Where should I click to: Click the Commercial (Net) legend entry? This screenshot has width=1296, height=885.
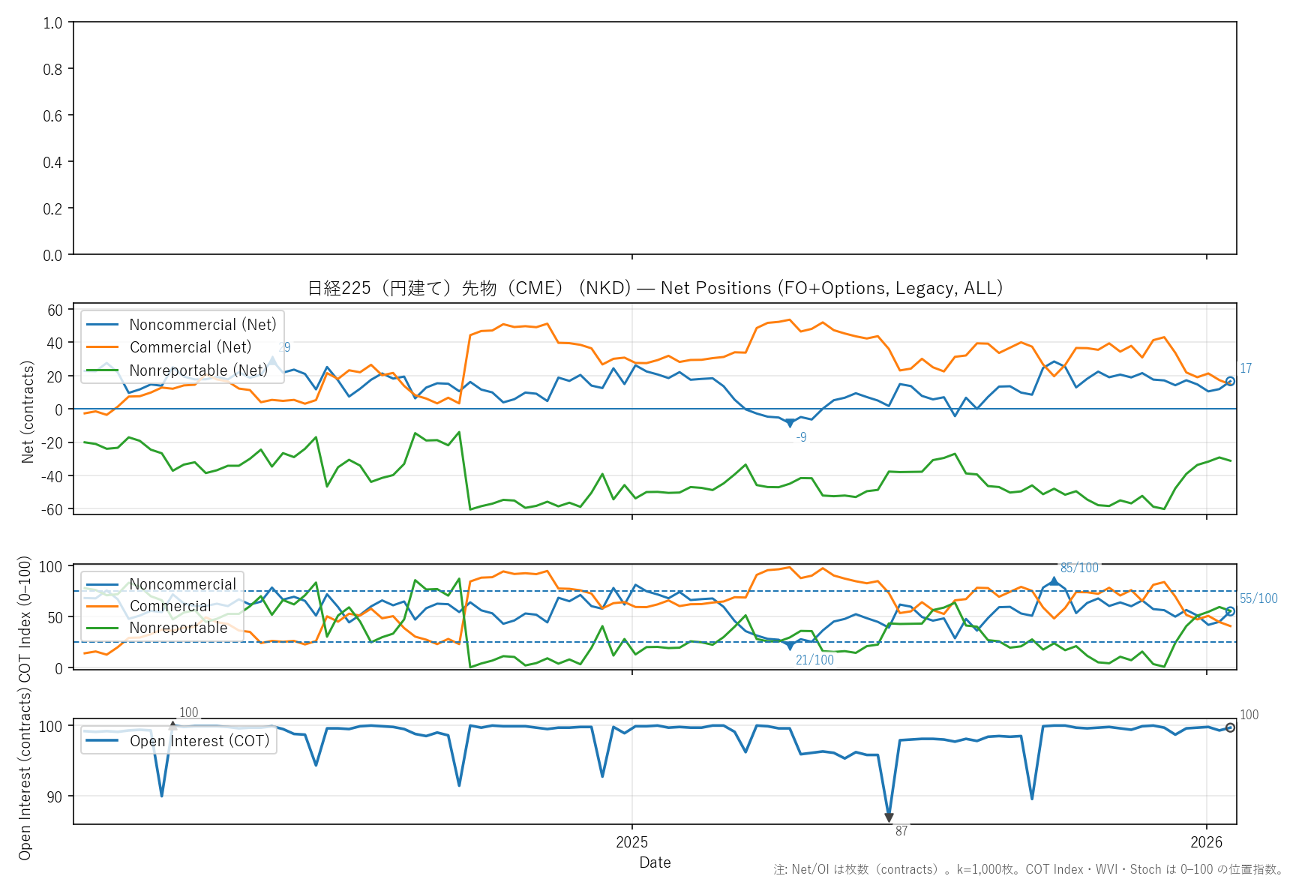click(x=190, y=347)
